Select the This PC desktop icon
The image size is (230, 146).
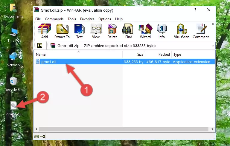pos(13,35)
